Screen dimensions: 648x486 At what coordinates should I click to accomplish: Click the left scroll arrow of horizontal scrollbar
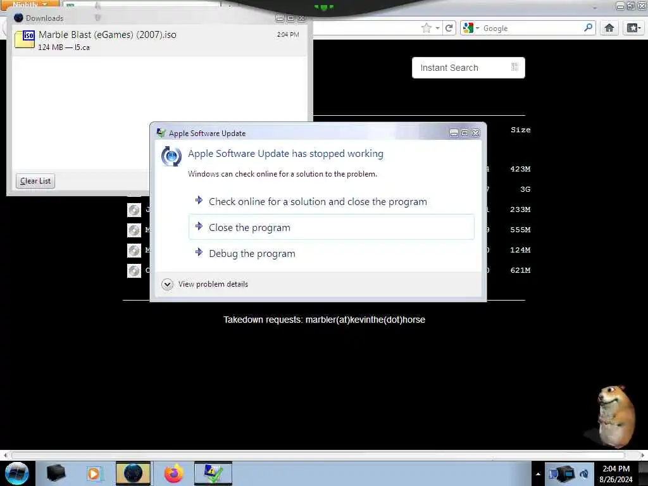coord(5,455)
